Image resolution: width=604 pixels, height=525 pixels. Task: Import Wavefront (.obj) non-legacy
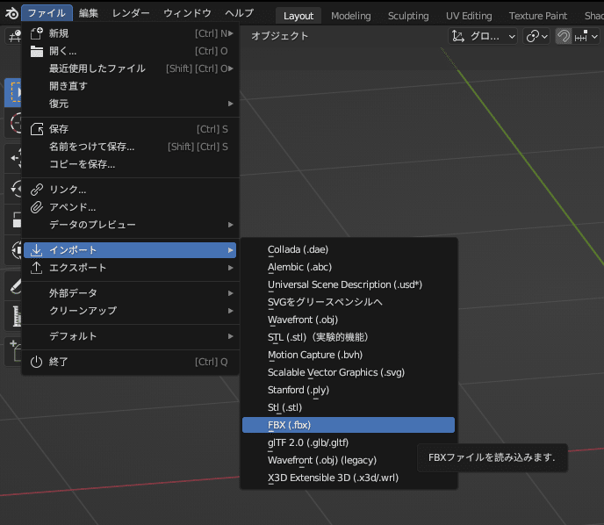[349, 320]
